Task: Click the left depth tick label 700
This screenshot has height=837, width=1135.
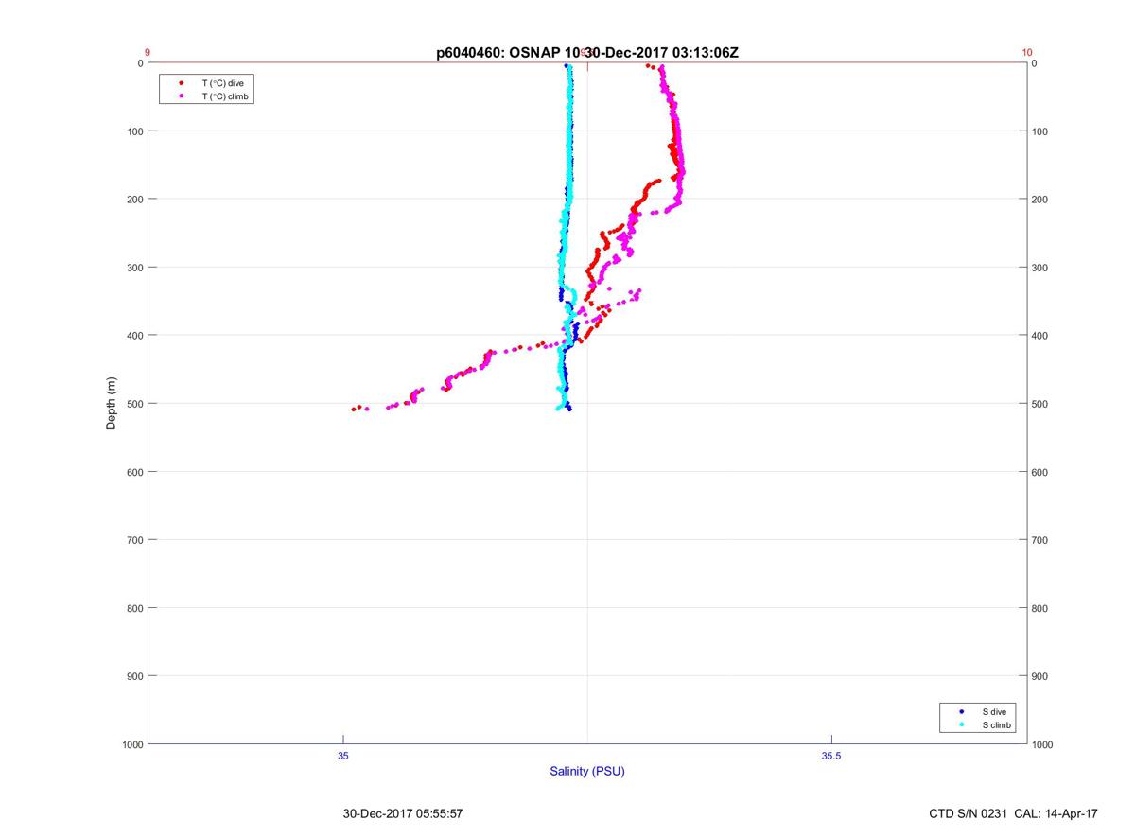Action: pyautogui.click(x=135, y=540)
